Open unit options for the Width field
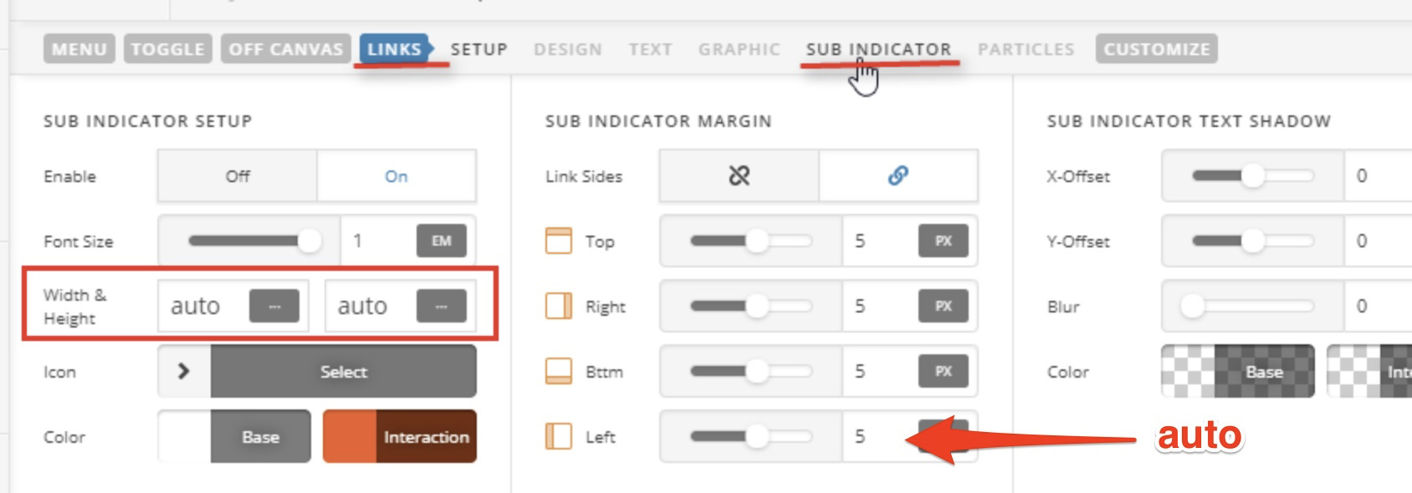This screenshot has width=1412, height=493. [274, 307]
